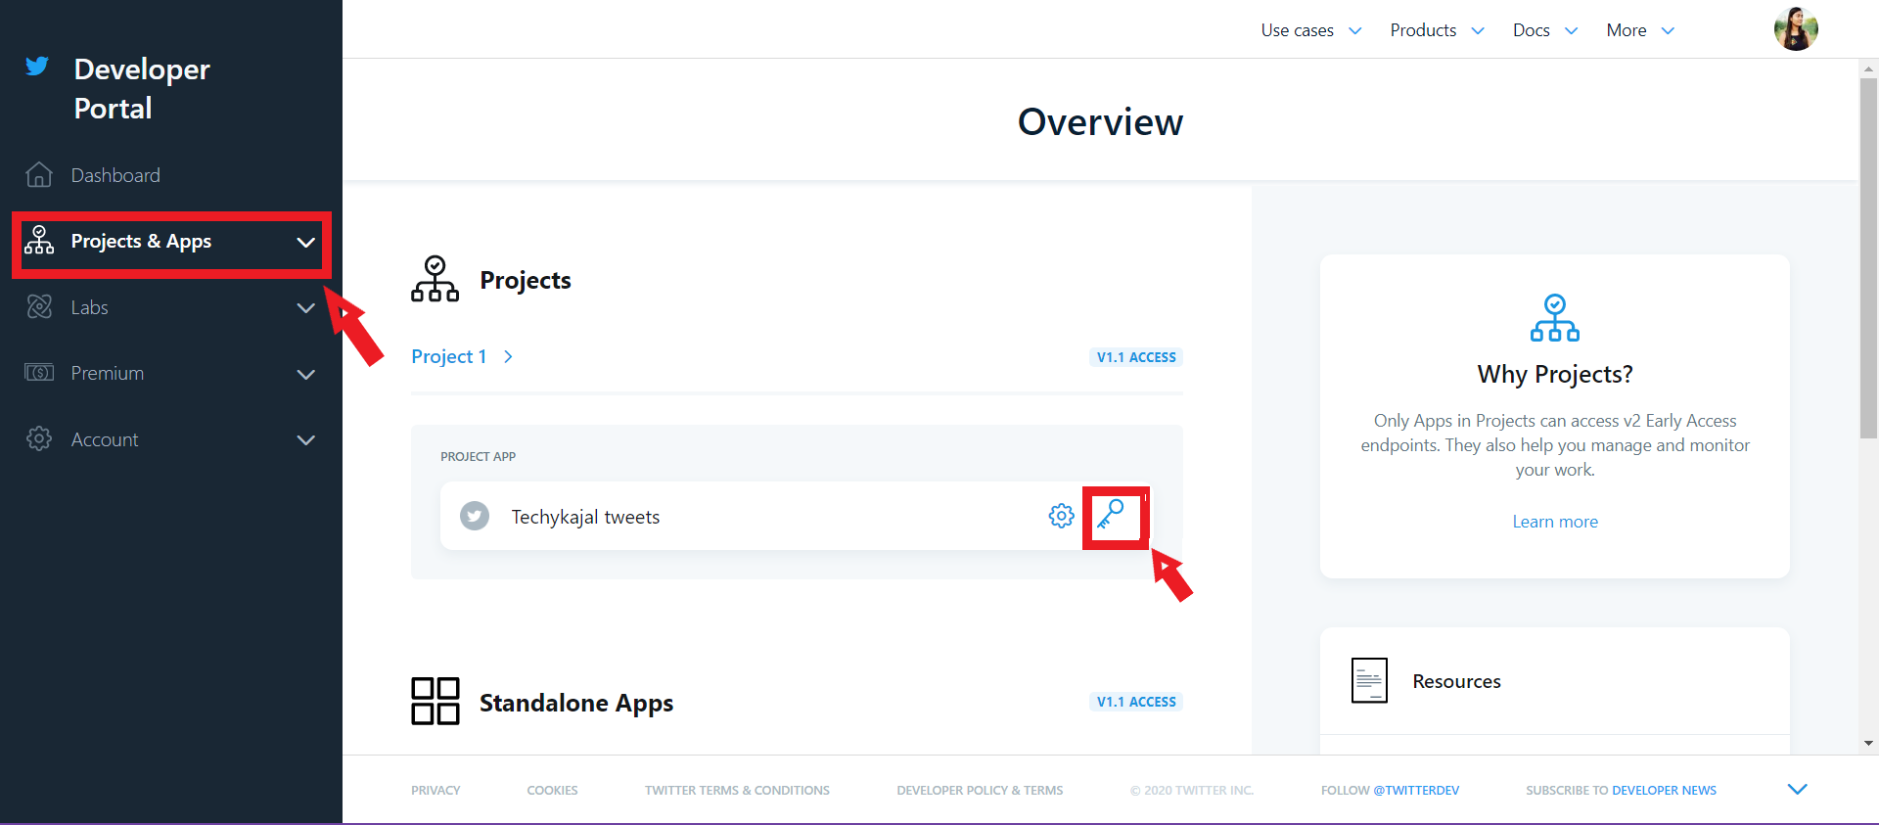Click the Techykajal tweets app name
This screenshot has width=1879, height=825.
pyautogui.click(x=585, y=517)
